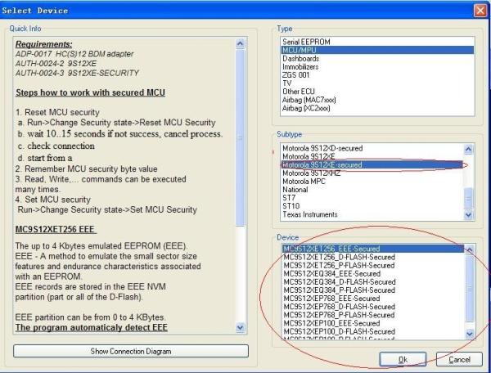491x373 pixels.
Task: Pick MC9S12XEQ384_P-FLASH-Secured device
Action: click(x=372, y=290)
